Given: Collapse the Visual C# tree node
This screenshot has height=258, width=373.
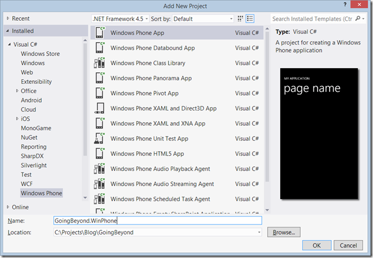Looking at the screenshot, I should [9, 45].
